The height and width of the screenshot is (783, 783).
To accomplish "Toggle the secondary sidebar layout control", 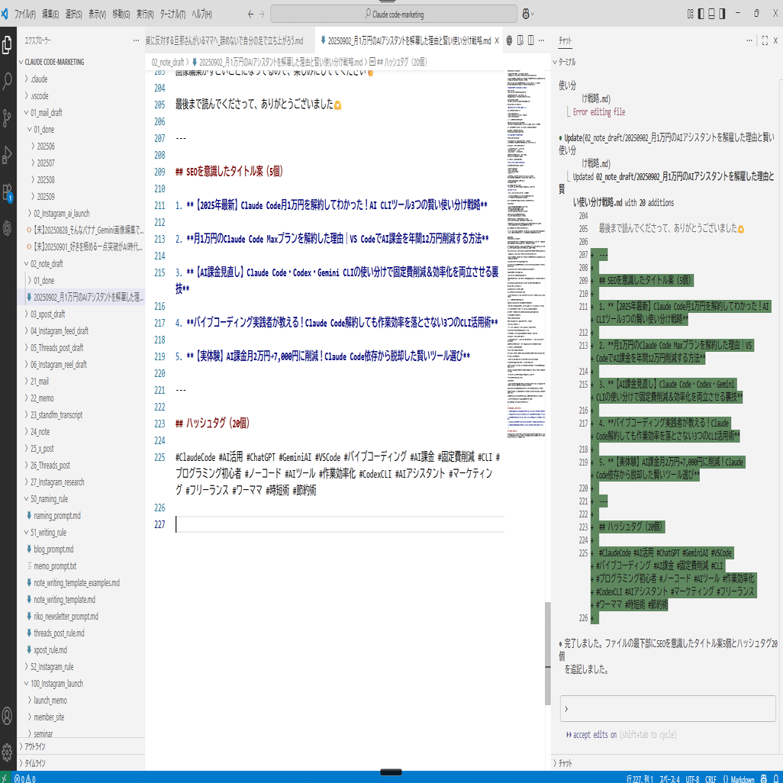I will 720,13.
